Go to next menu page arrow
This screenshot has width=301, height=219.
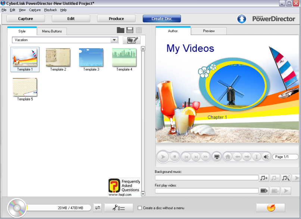[x=247, y=157]
